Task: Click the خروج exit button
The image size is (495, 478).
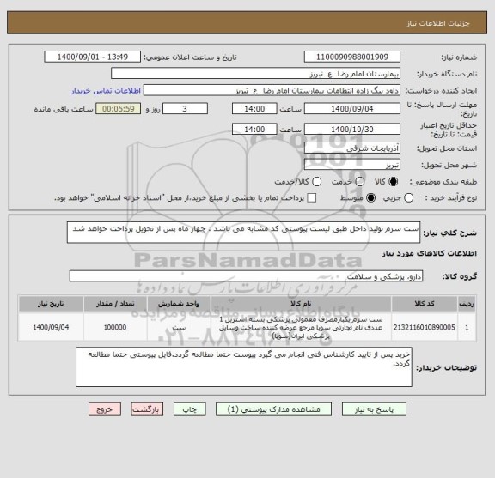Action: (x=105, y=409)
